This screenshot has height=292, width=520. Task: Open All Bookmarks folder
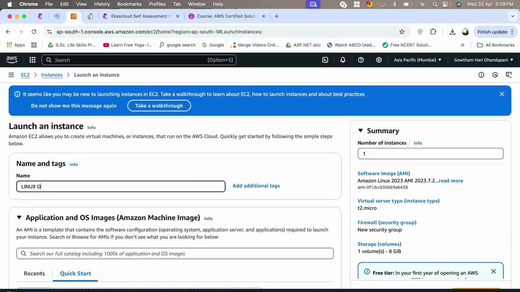pos(496,45)
